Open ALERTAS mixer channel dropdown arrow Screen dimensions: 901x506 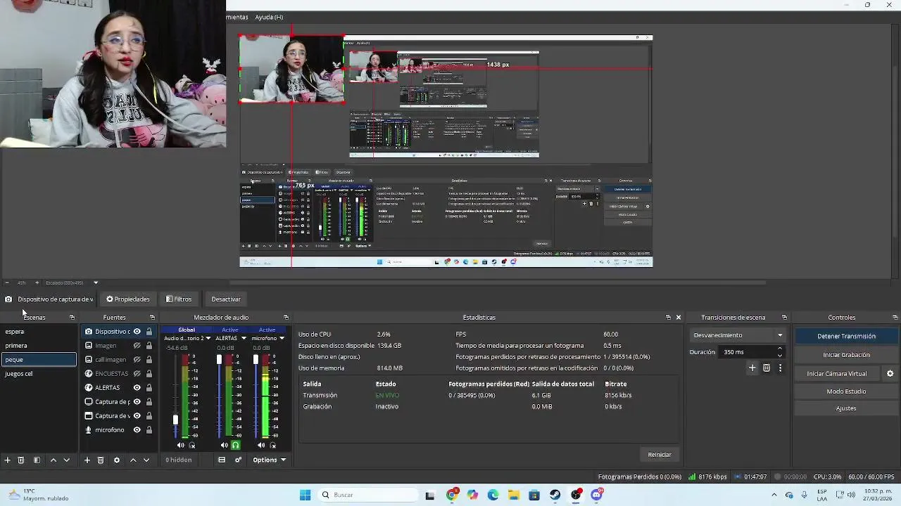[x=244, y=338]
